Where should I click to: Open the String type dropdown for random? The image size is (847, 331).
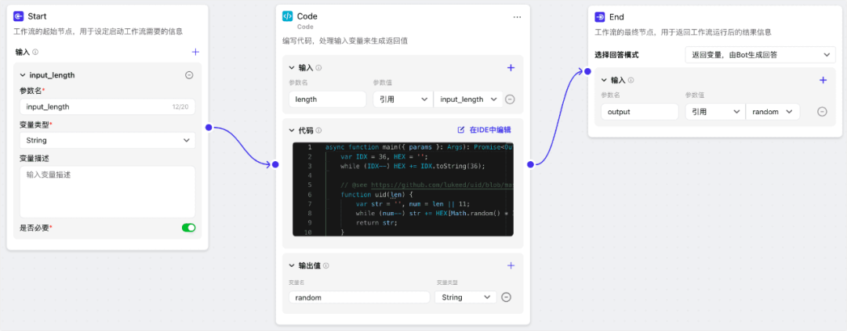[466, 297]
